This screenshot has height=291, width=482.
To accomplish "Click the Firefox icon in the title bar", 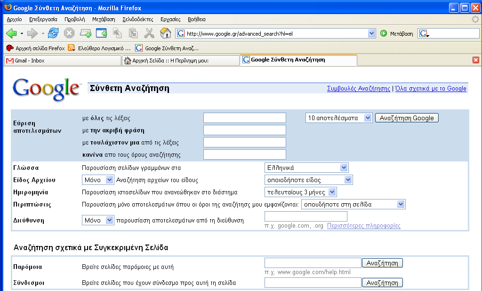I will [8, 8].
